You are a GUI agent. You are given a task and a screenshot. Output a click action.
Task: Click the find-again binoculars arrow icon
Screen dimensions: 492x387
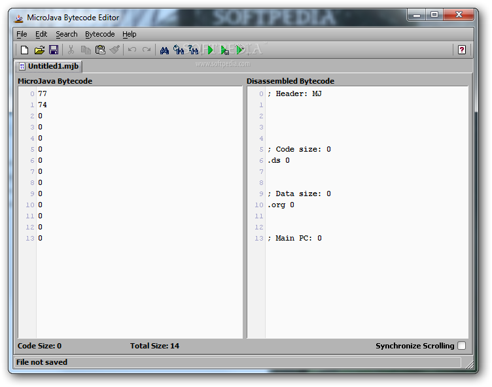click(x=179, y=50)
